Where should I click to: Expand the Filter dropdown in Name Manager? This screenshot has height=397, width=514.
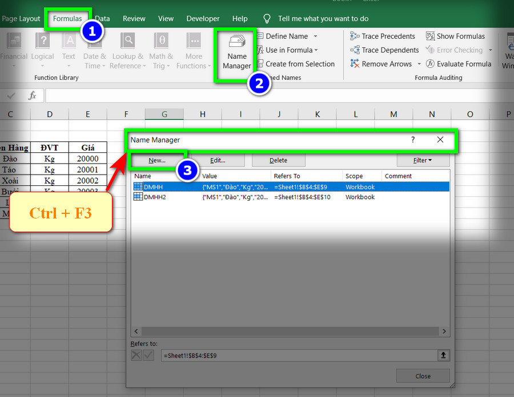click(423, 160)
